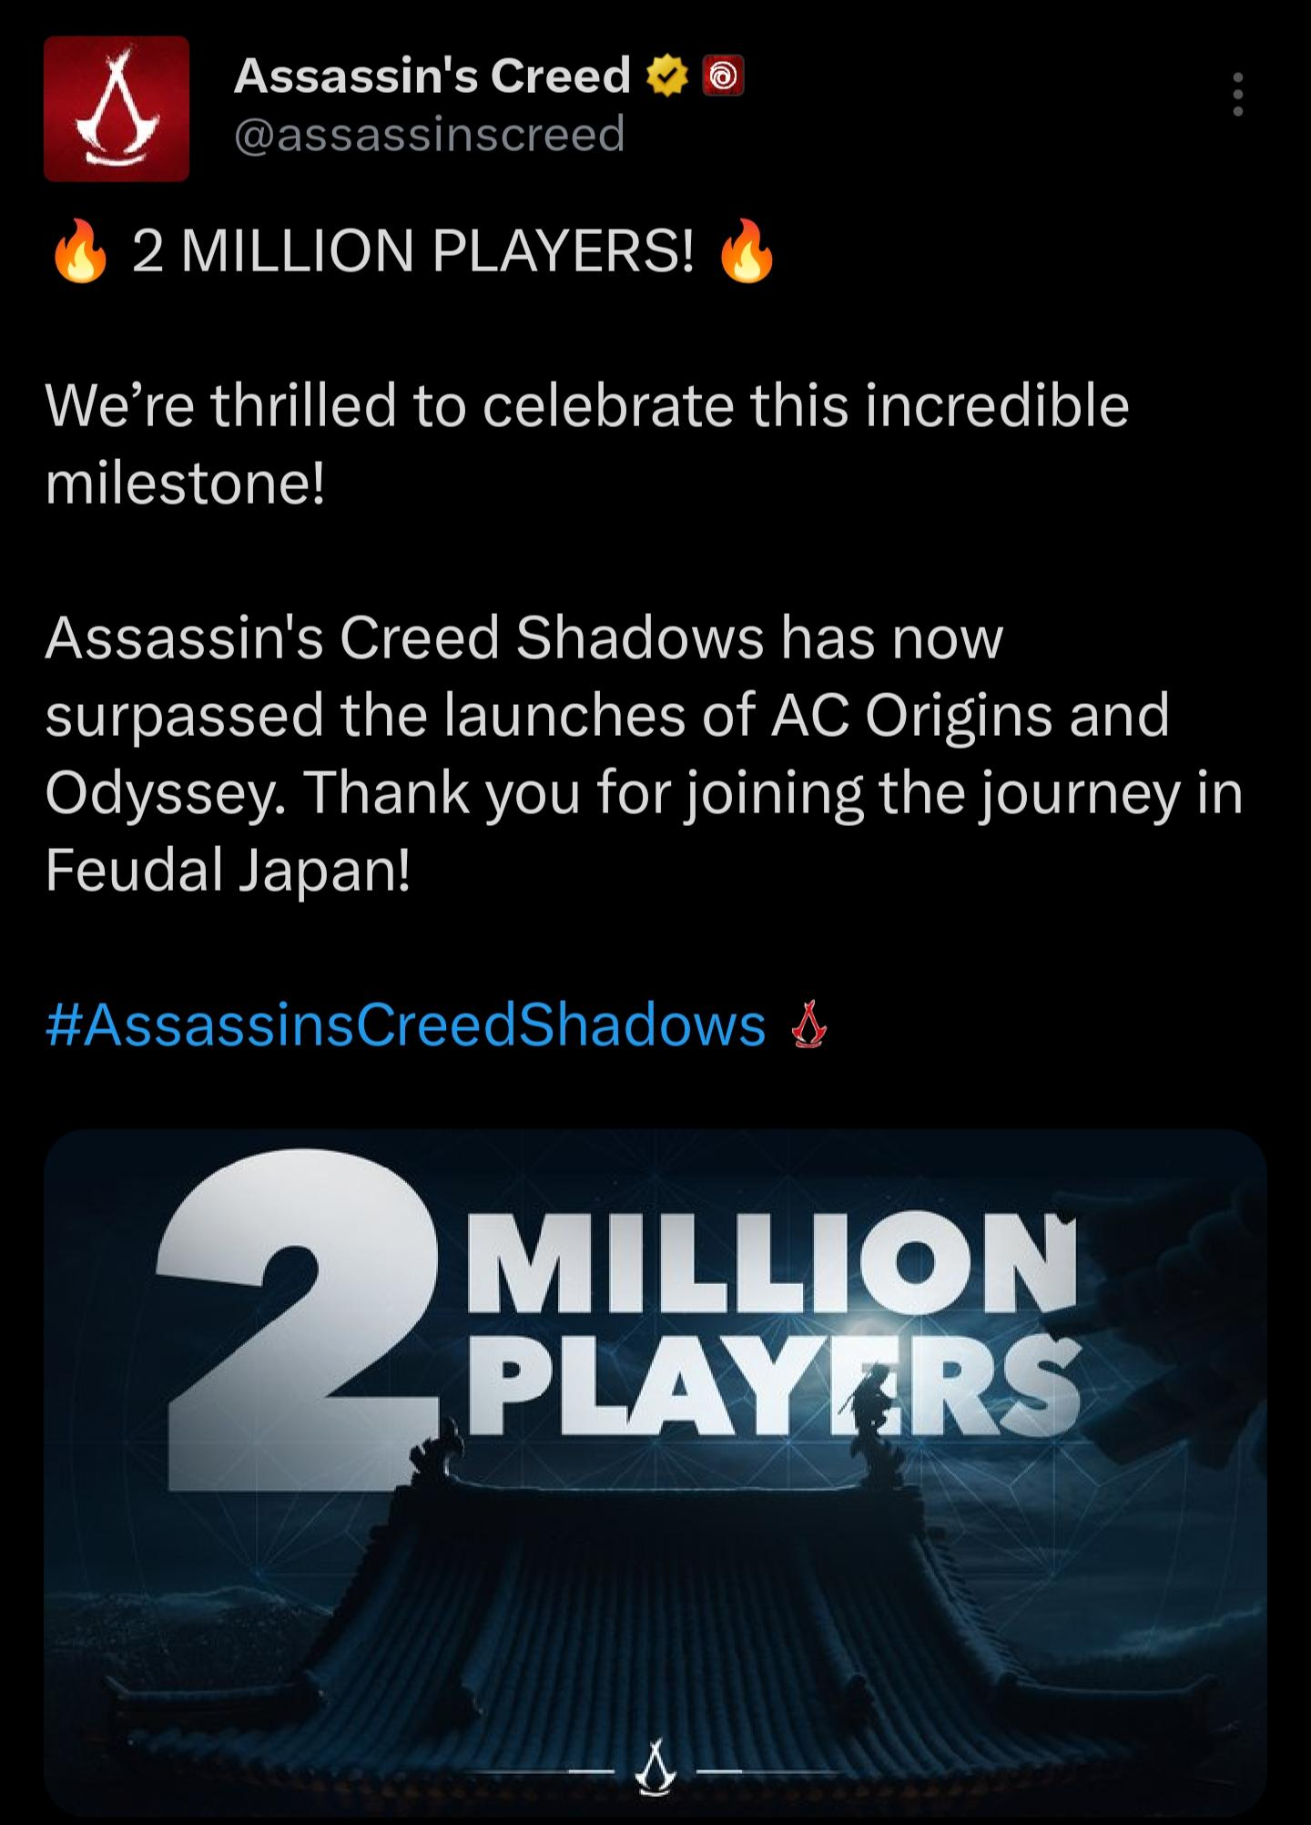Click the "Feudal Japan!" text line
The width and height of the screenshot is (1311, 1825).
[229, 870]
